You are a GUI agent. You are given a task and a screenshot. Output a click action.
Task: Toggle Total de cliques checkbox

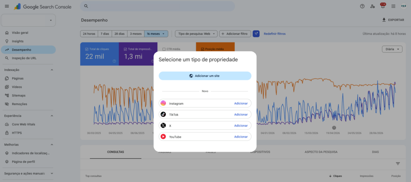87,49
